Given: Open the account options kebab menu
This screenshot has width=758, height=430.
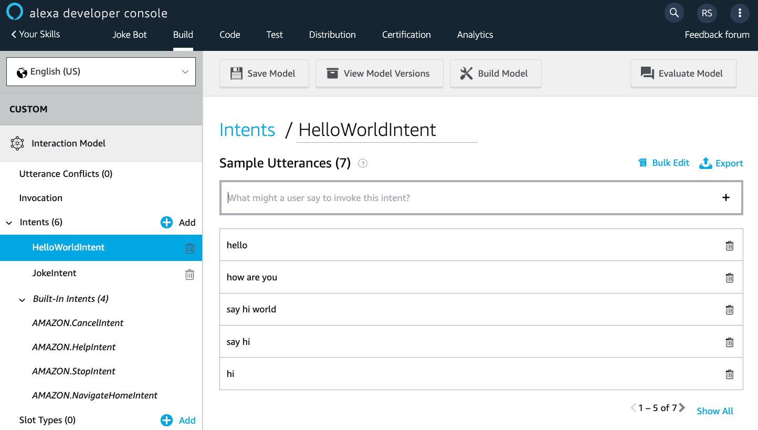Looking at the screenshot, I should 740,13.
